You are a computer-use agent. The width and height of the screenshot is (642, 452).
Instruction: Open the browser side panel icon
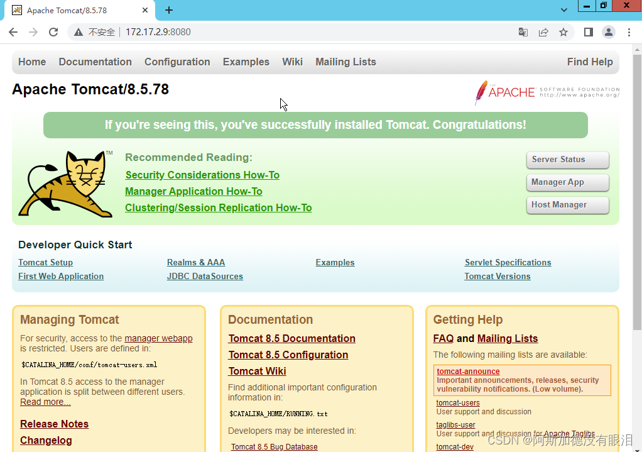[588, 31]
